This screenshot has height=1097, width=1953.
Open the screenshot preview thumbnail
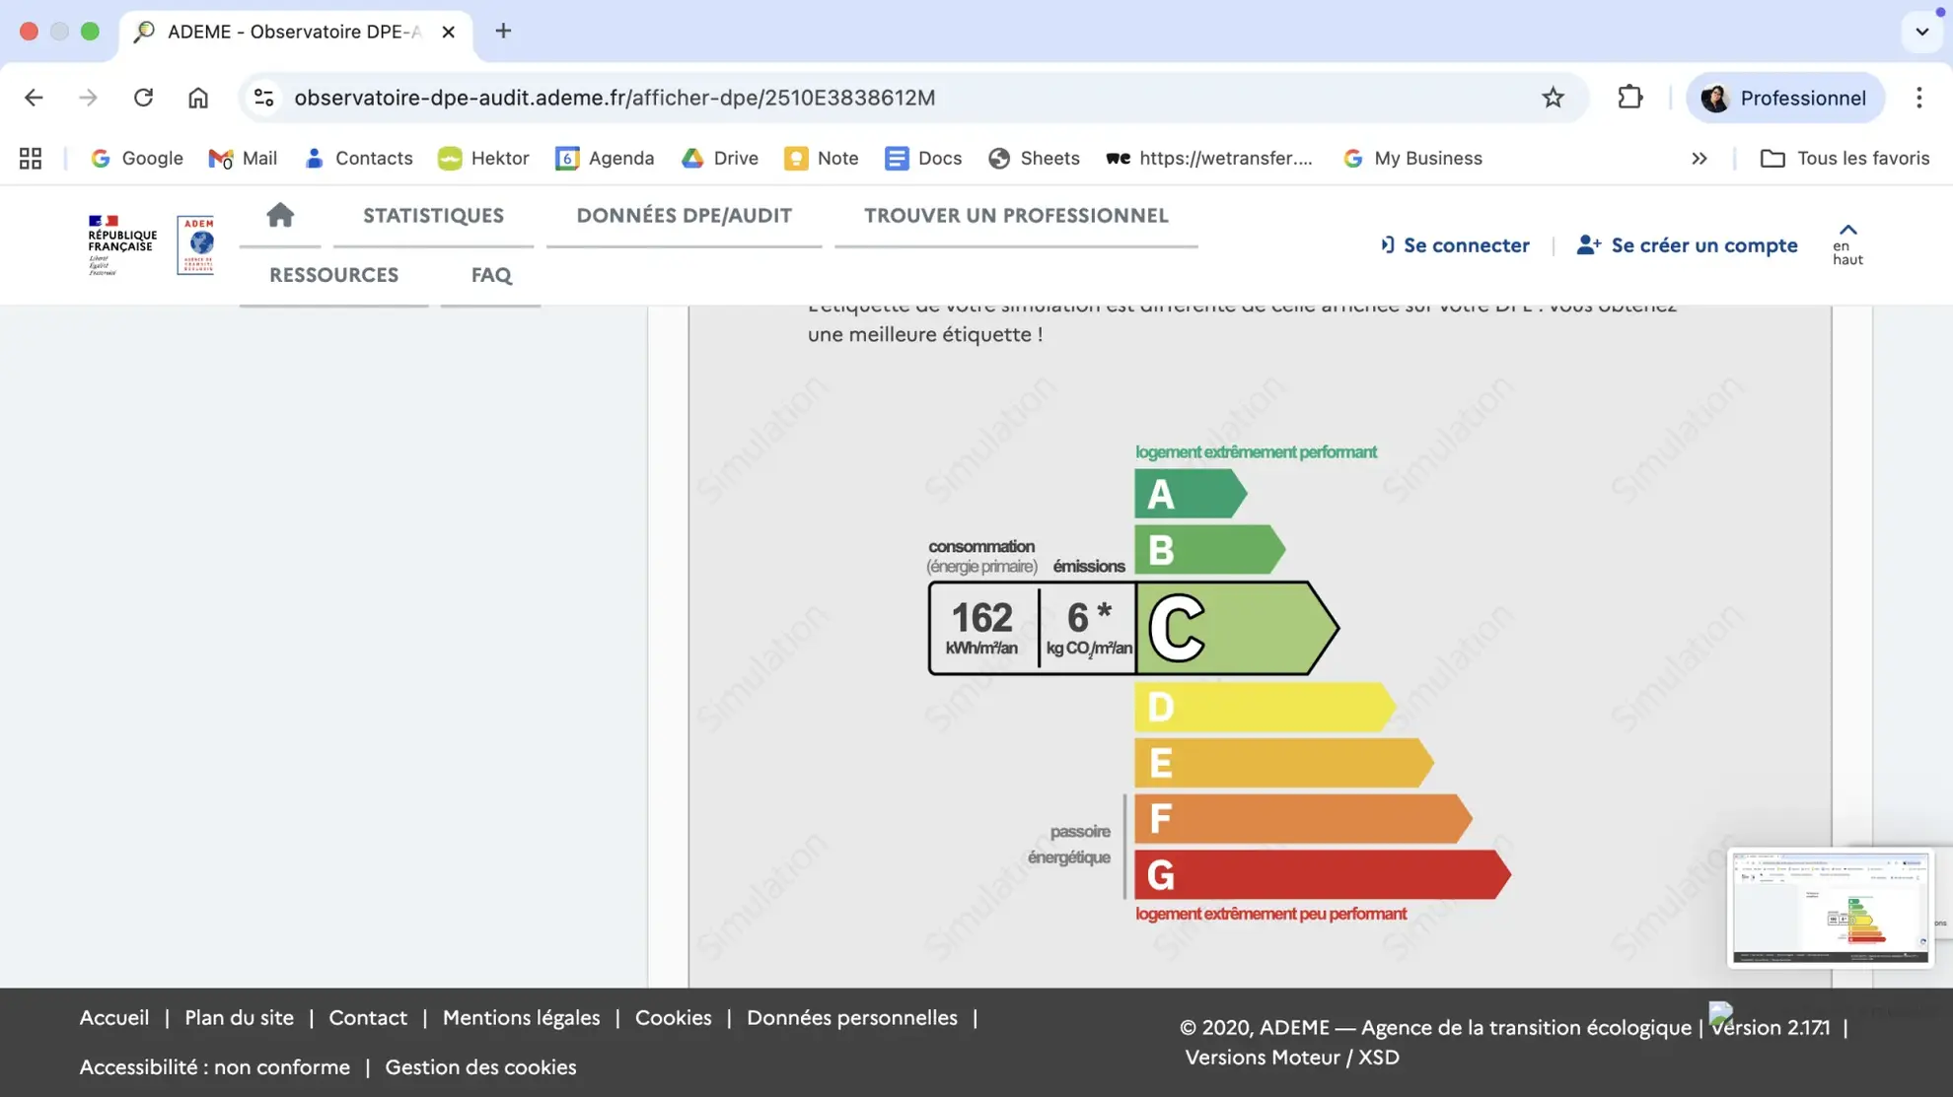pos(1830,907)
